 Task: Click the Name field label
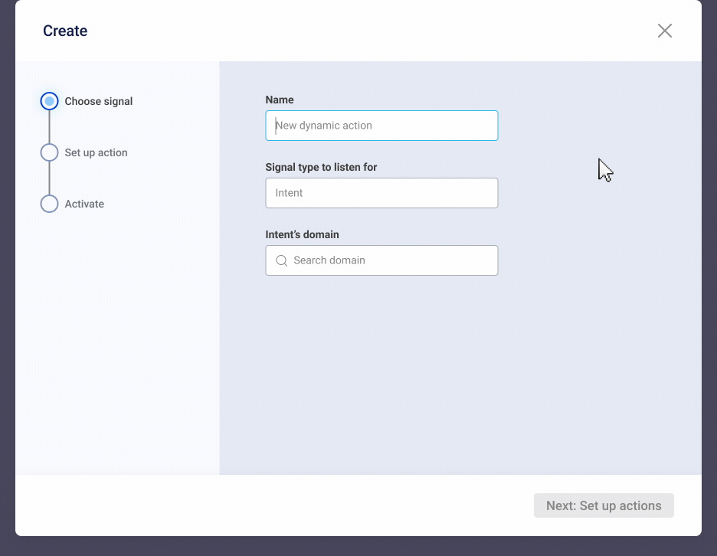pyautogui.click(x=280, y=100)
